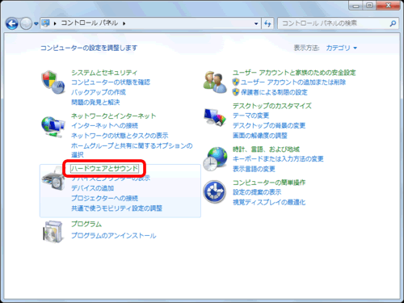Click the Clock, Language, Region globe icon
Screen dimensions: 404x303
pyautogui.click(x=215, y=159)
